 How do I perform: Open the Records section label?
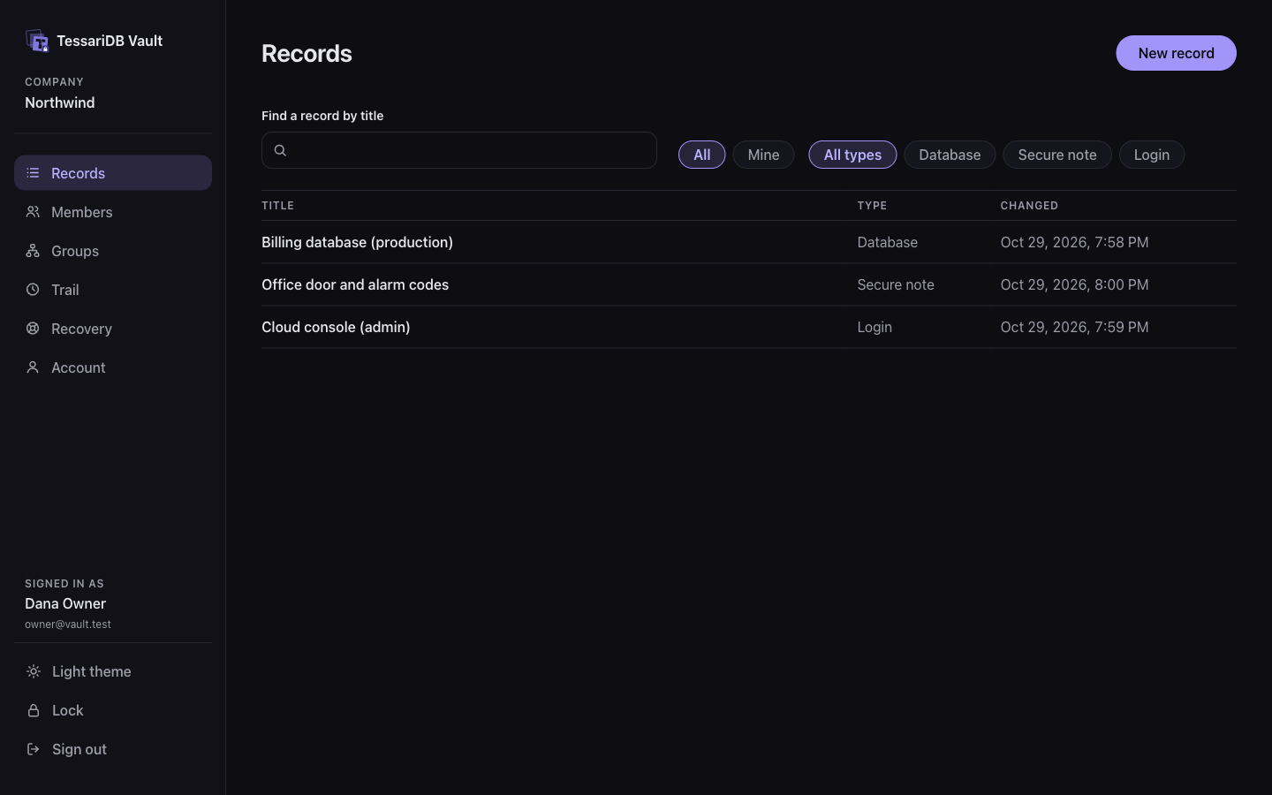[78, 173]
